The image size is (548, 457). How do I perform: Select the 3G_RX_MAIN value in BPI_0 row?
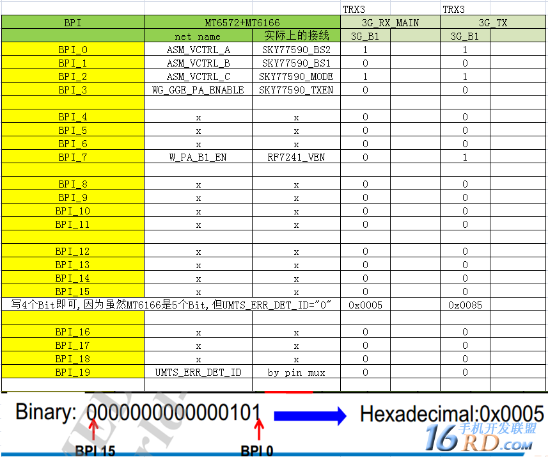365,49
